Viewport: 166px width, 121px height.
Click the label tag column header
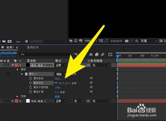[x=15, y=61]
